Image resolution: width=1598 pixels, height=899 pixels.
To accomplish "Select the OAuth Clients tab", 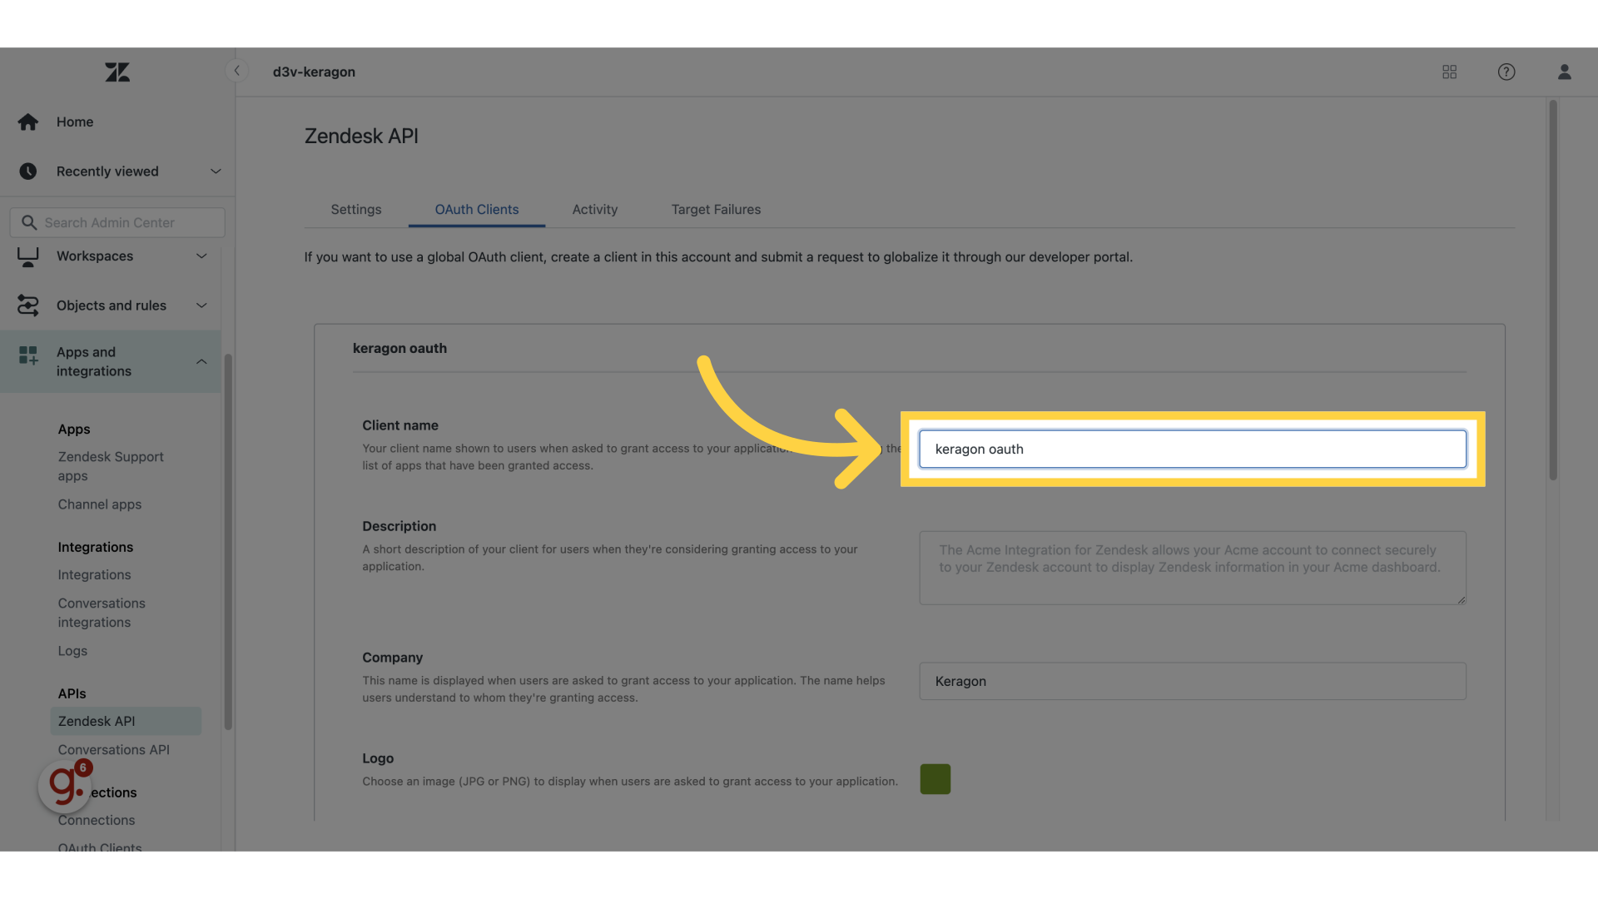I will (x=477, y=210).
